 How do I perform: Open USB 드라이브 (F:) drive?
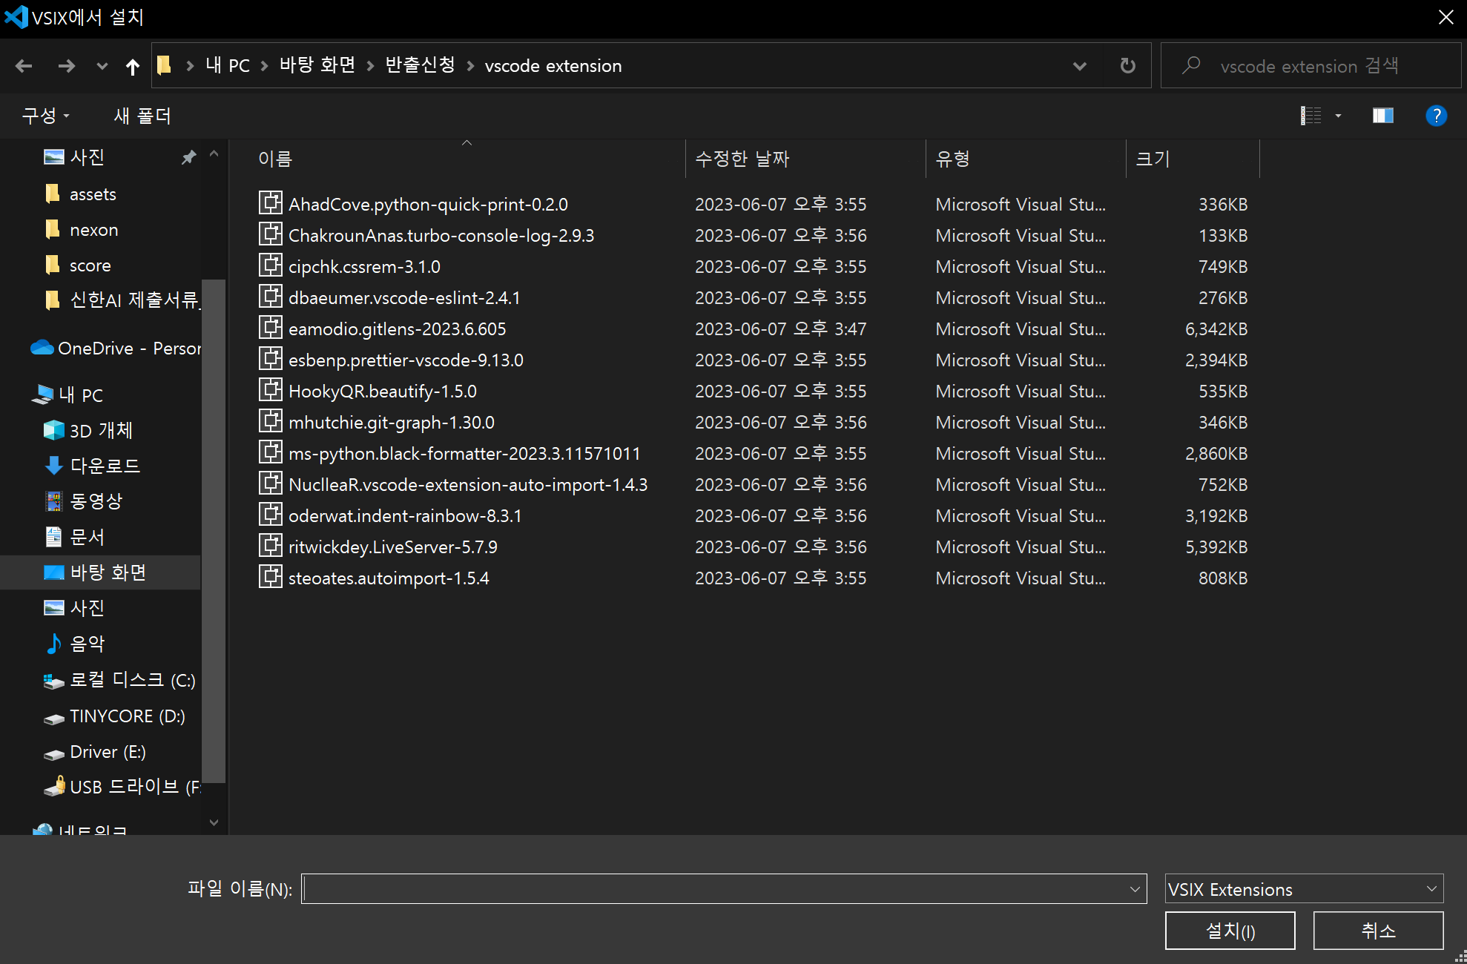pos(134,788)
